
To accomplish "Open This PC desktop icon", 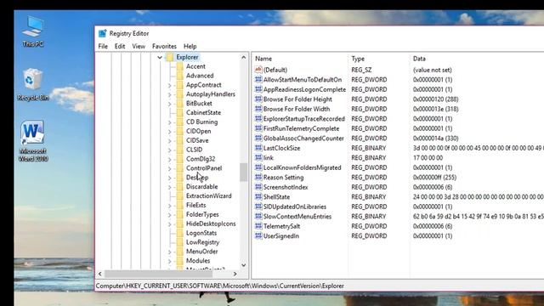I will click(x=33, y=31).
